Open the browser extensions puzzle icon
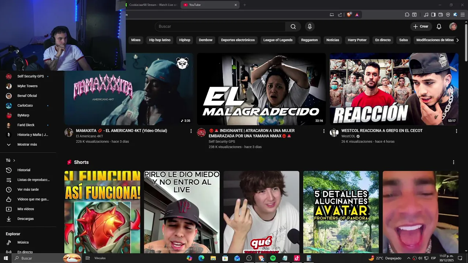This screenshot has width=468, height=263. [407, 15]
